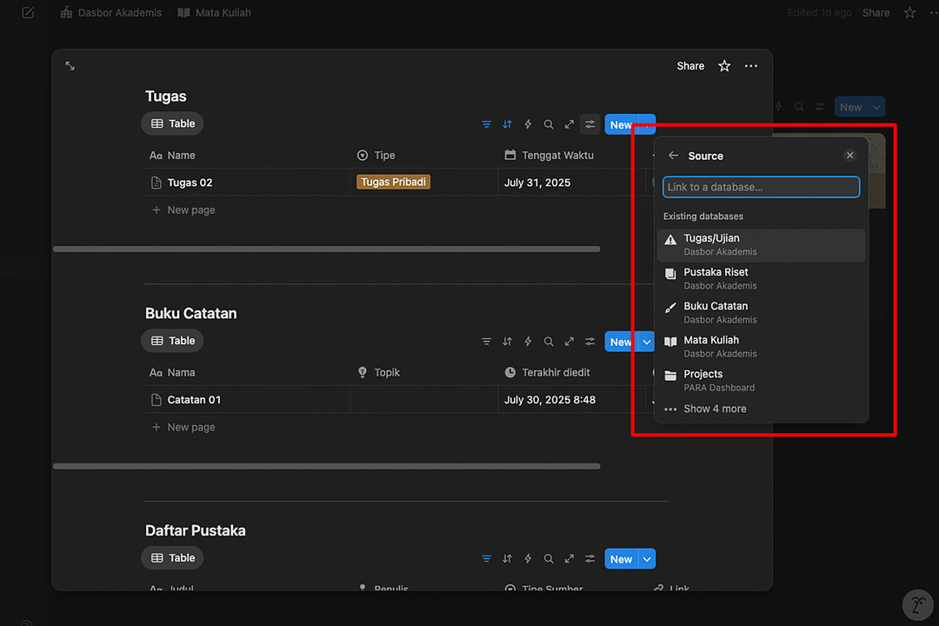Add New page in Buku Catatan

click(183, 427)
